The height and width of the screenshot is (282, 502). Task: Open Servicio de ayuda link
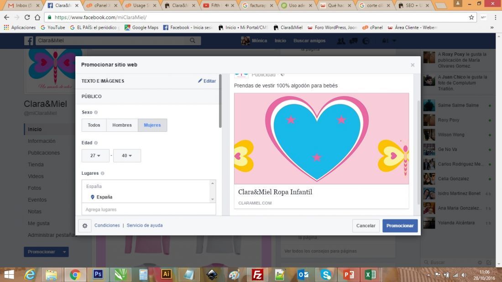tap(145, 225)
